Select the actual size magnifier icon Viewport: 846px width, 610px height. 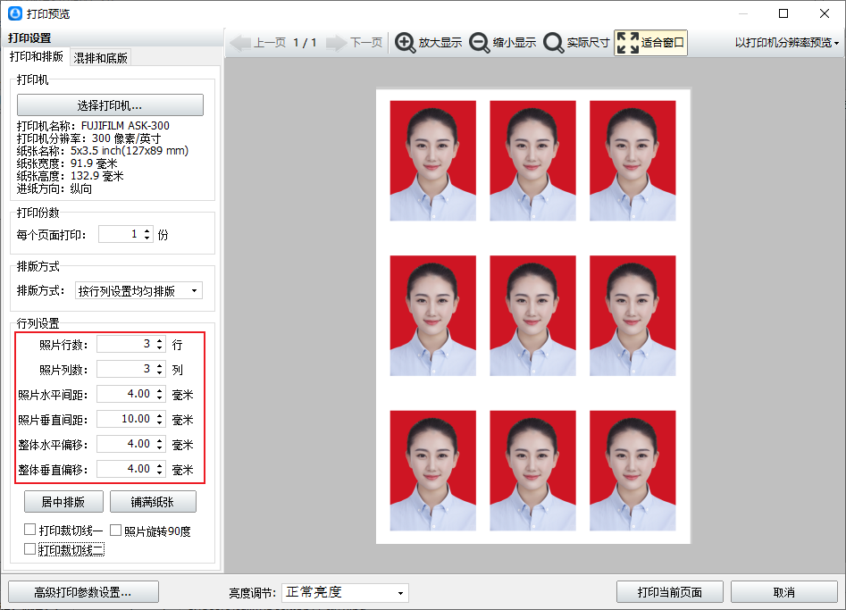click(554, 43)
